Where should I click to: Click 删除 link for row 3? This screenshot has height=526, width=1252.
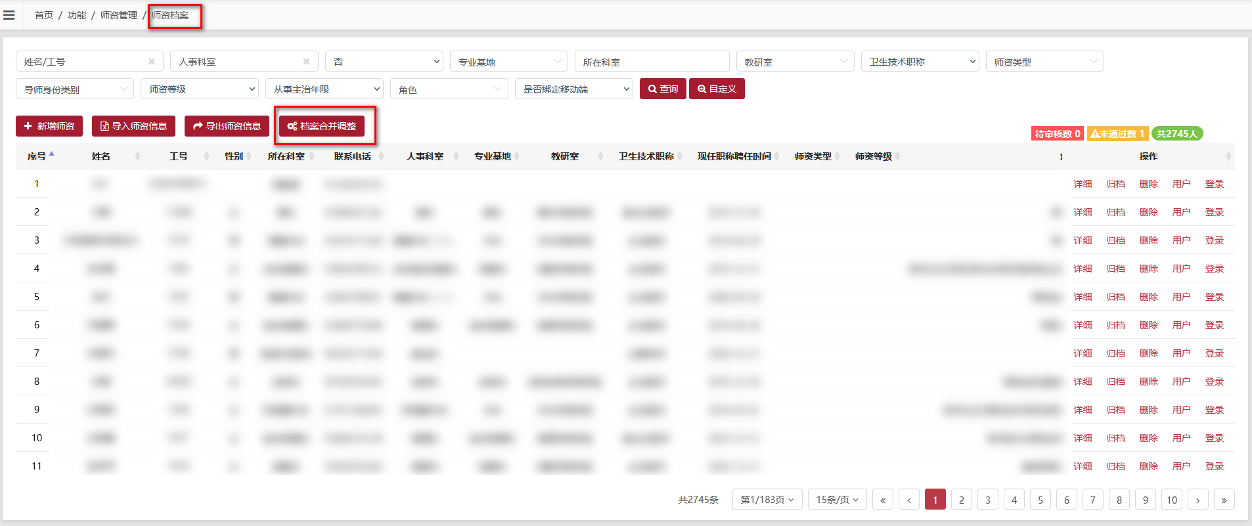pyautogui.click(x=1148, y=240)
